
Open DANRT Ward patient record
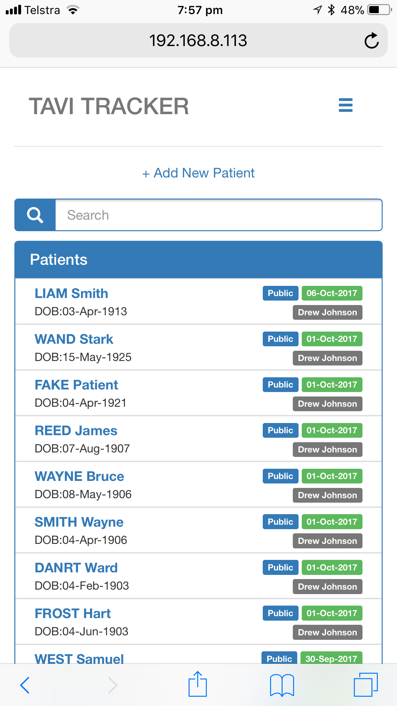pos(76,568)
